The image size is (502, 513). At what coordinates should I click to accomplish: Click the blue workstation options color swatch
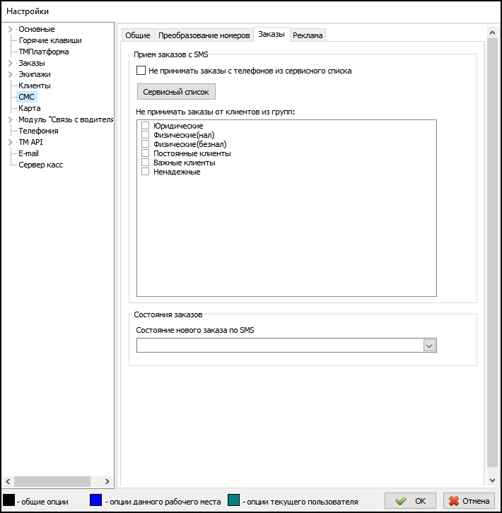[96, 501]
